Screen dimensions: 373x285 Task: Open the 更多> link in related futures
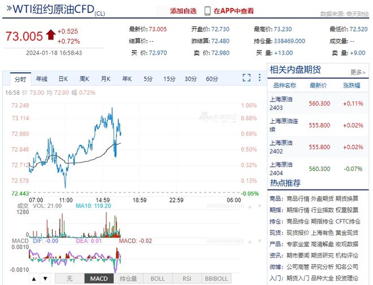pyautogui.click(x=358, y=72)
